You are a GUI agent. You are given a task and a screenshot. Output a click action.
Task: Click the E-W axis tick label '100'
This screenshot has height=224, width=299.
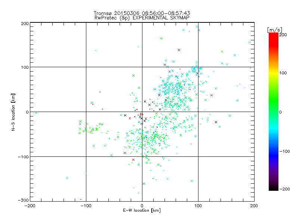198,206
